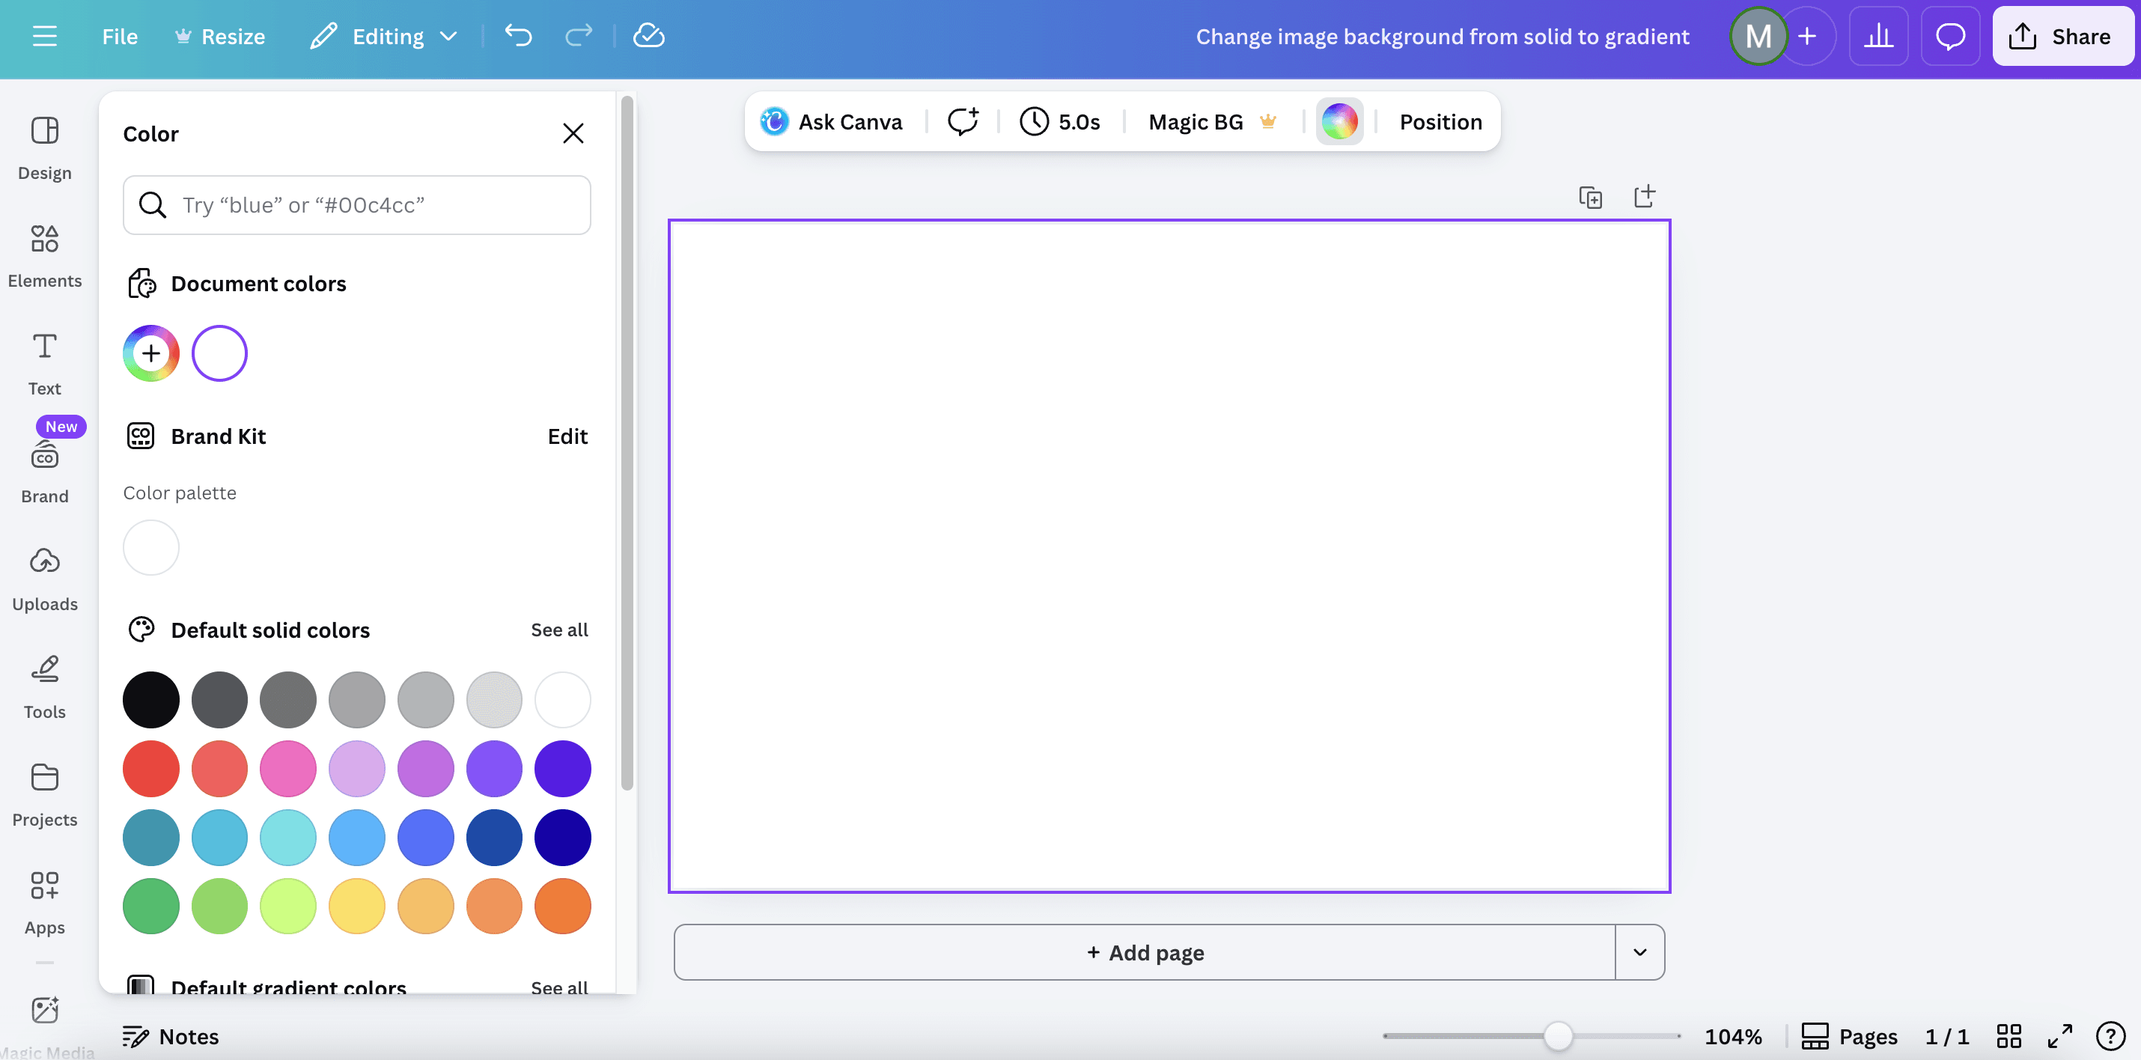This screenshot has width=2141, height=1060.
Task: Open the background color rainbow swatch
Action: click(x=1339, y=121)
